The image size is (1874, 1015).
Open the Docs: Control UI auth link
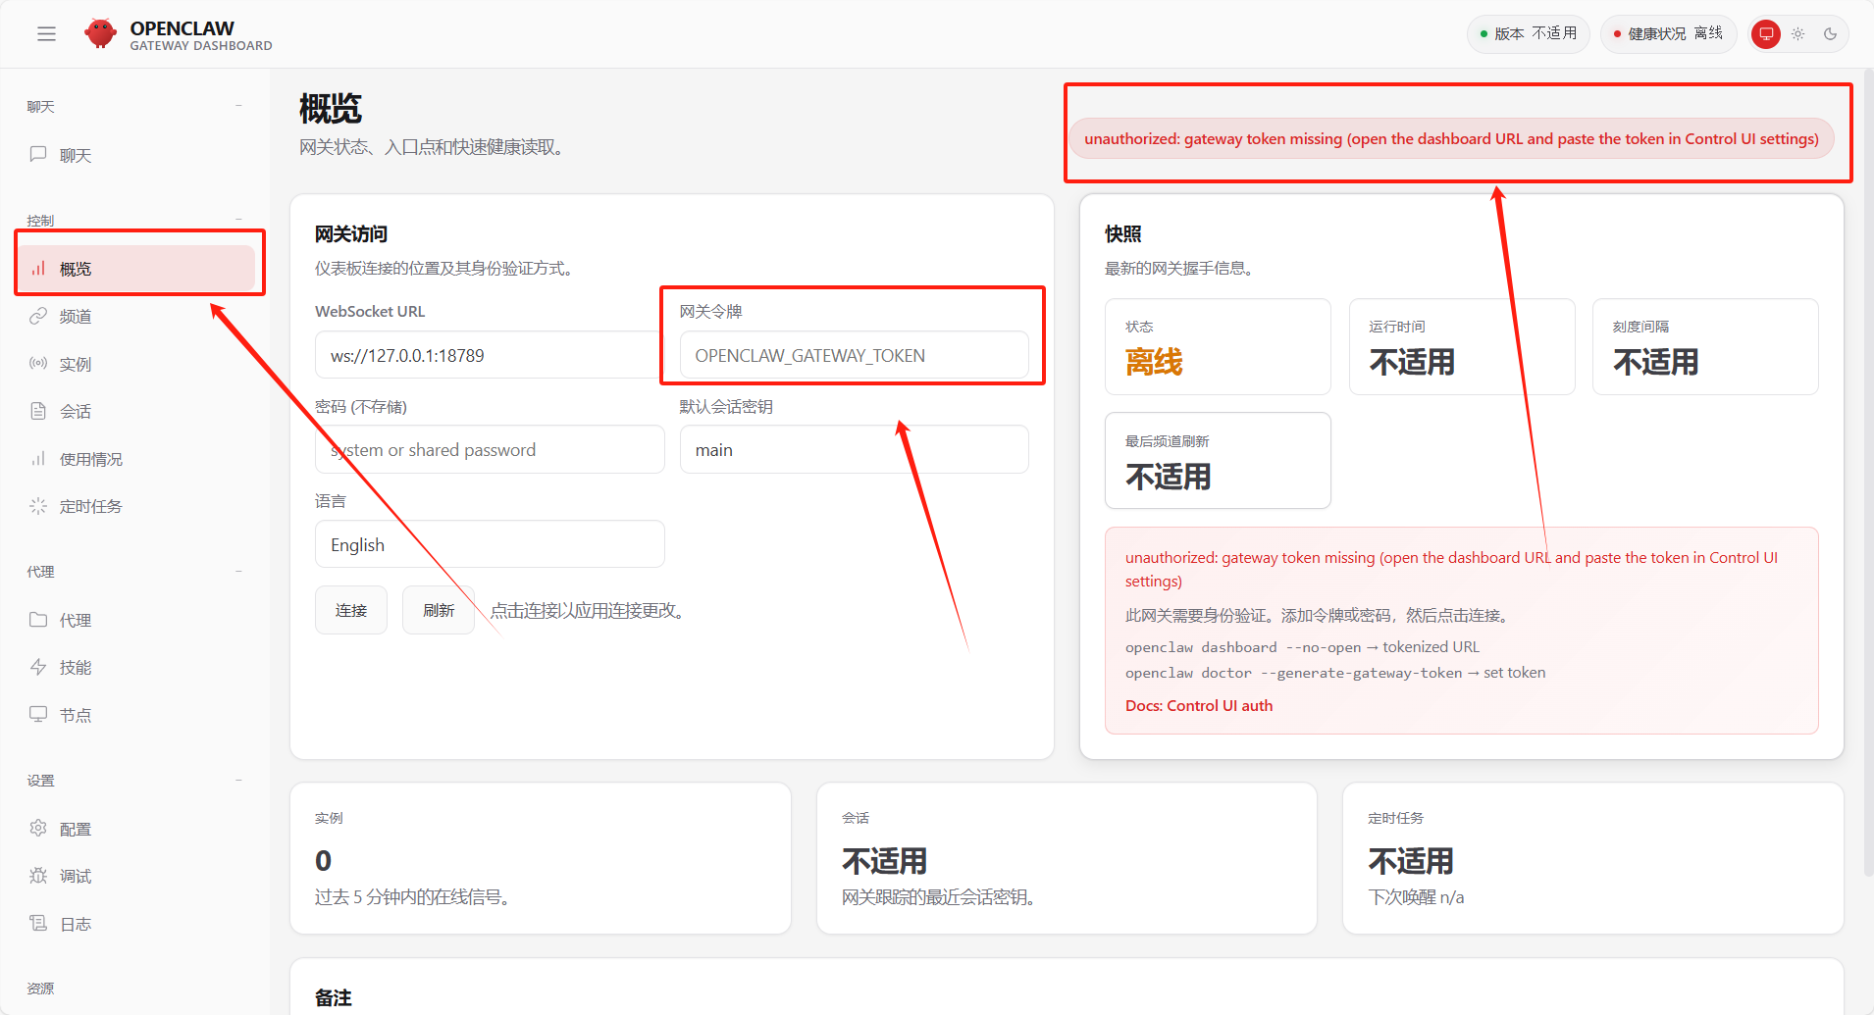1198,704
